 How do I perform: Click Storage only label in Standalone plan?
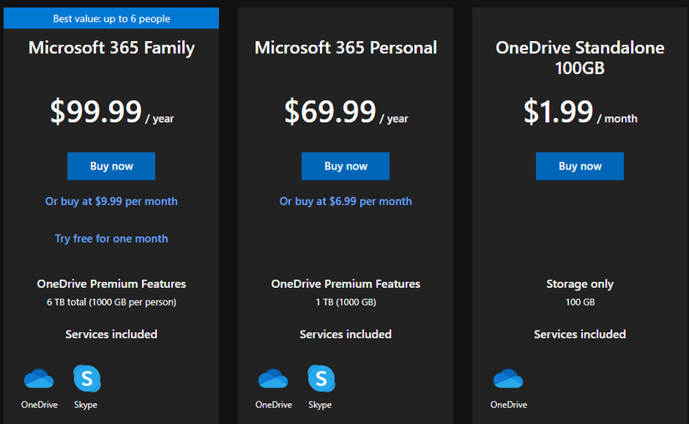pyautogui.click(x=580, y=285)
